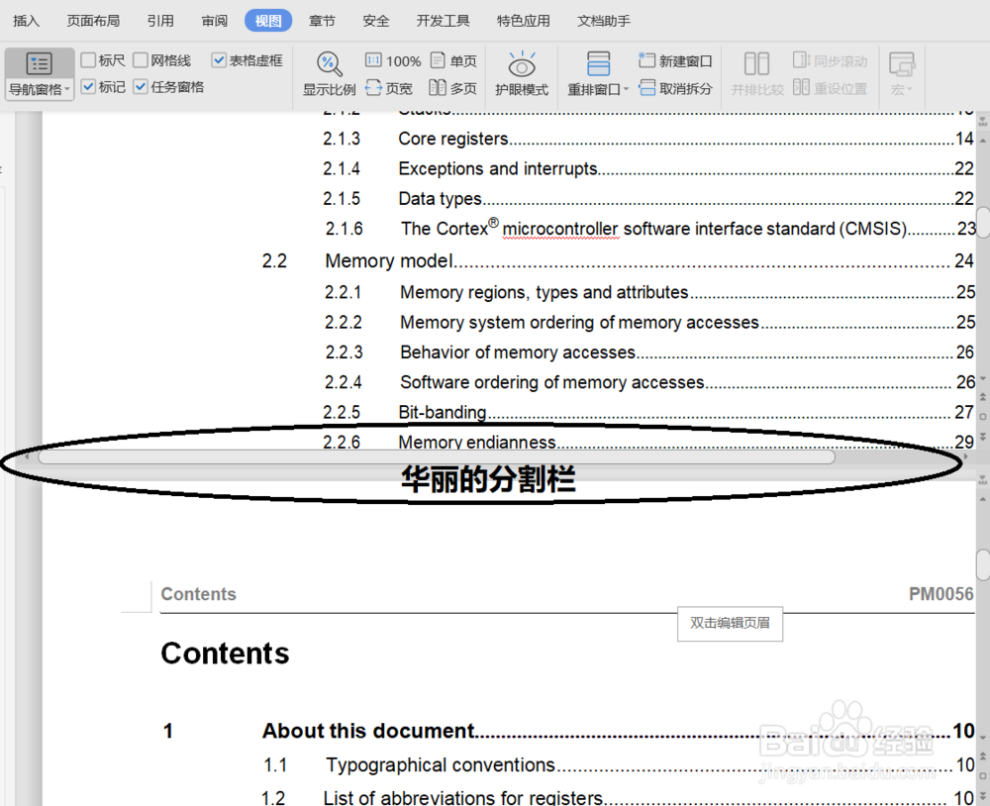Viewport: 990px width, 806px height.
Task: Switch to 单页 single page view
Action: 453,60
